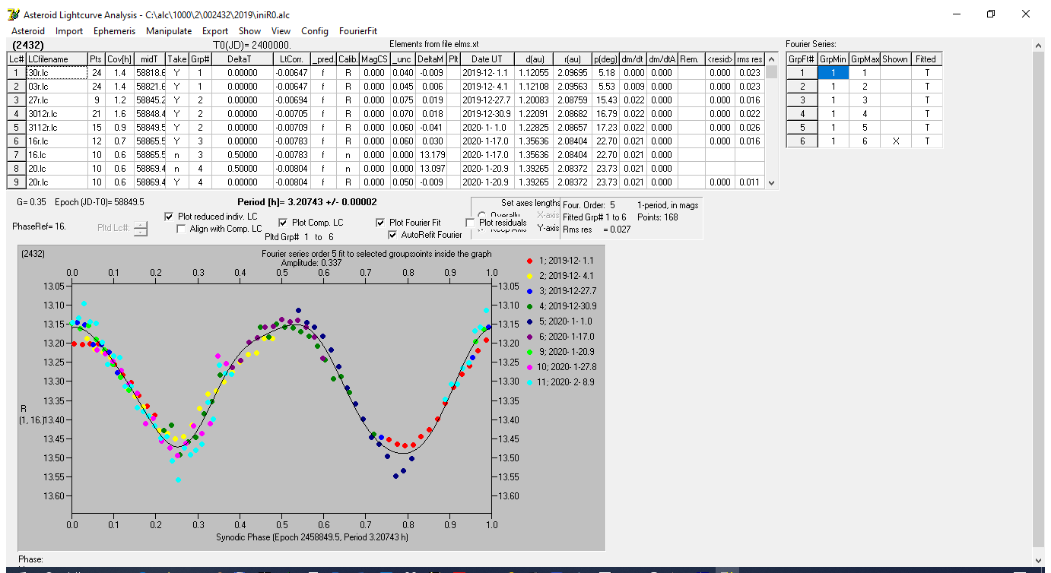Click the DeltaT column header
Viewport: 1051px width, 573px height.
[x=239, y=59]
